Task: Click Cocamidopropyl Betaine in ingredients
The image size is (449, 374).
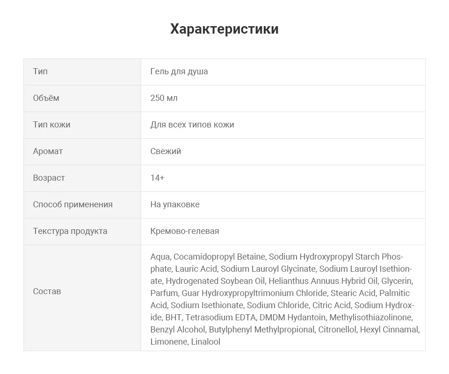Action: 219,257
